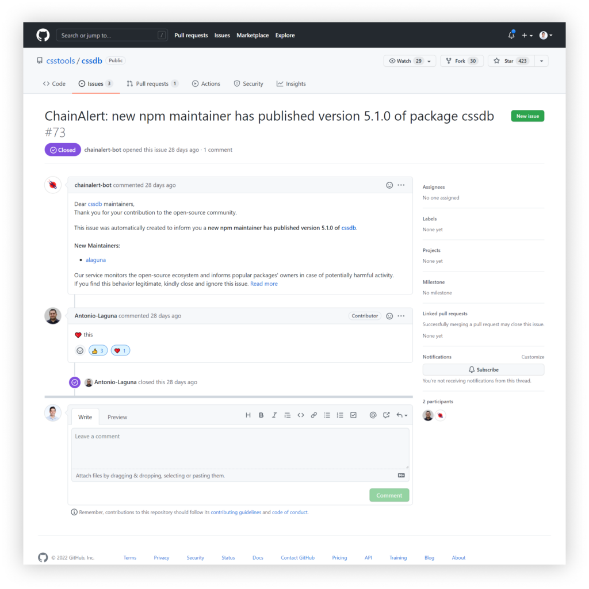Switch to the Preview tab
The image size is (589, 589).
pyautogui.click(x=117, y=417)
